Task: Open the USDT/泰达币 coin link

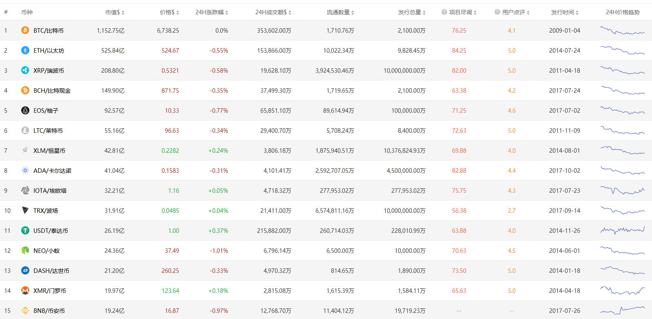Action: click(51, 231)
